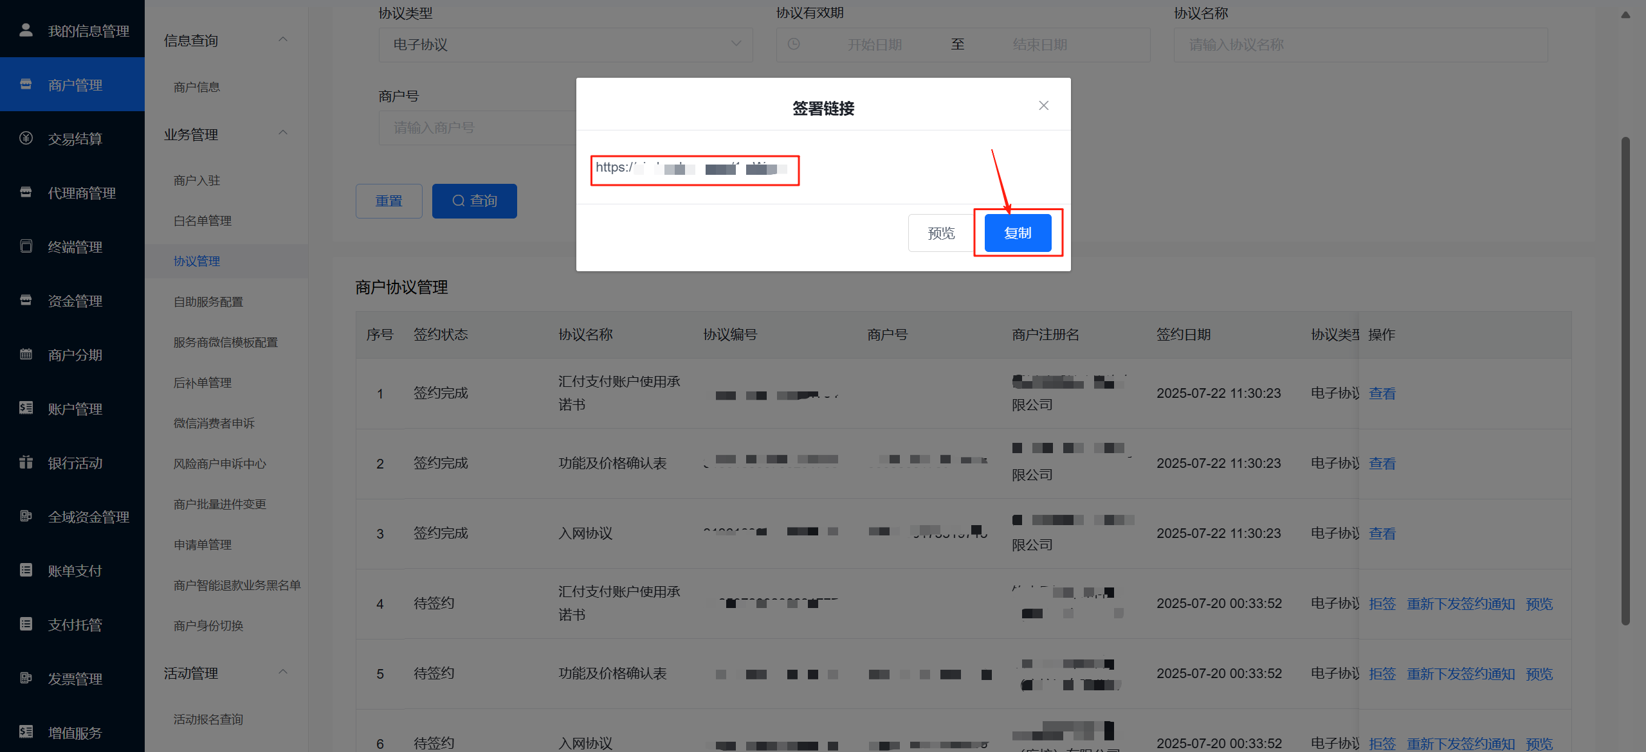The image size is (1646, 752).
Task: Open 商户身份切换 submenu item
Action: click(208, 626)
